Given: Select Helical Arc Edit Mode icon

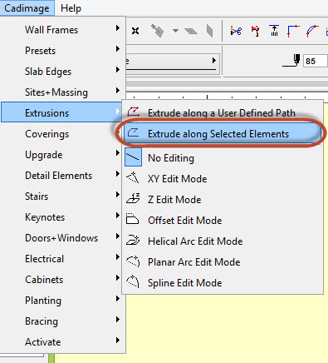Looking at the screenshot, I should [x=133, y=240].
